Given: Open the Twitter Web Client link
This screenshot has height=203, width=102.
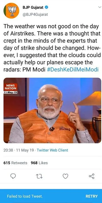Looking at the screenshot, I should pyautogui.click(x=53, y=150).
